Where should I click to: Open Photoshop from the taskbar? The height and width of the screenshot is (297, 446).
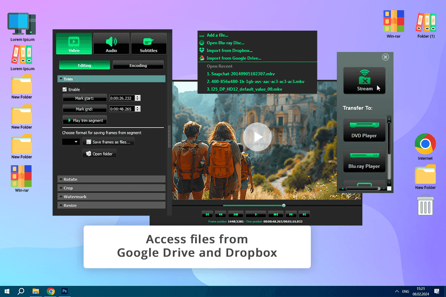65,291
